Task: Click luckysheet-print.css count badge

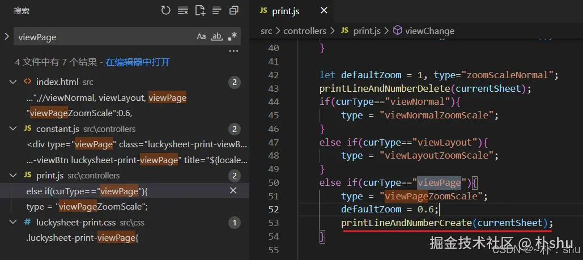Action: (x=234, y=223)
